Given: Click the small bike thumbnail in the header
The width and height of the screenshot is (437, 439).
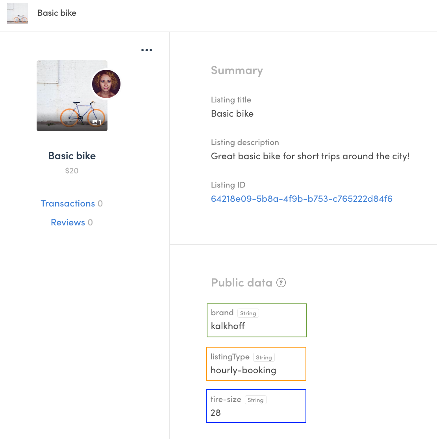Looking at the screenshot, I should pyautogui.click(x=17, y=13).
